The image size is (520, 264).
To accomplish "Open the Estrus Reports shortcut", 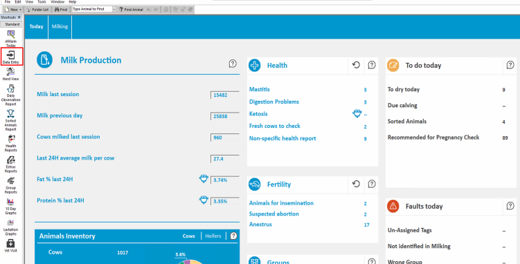I will [x=11, y=164].
